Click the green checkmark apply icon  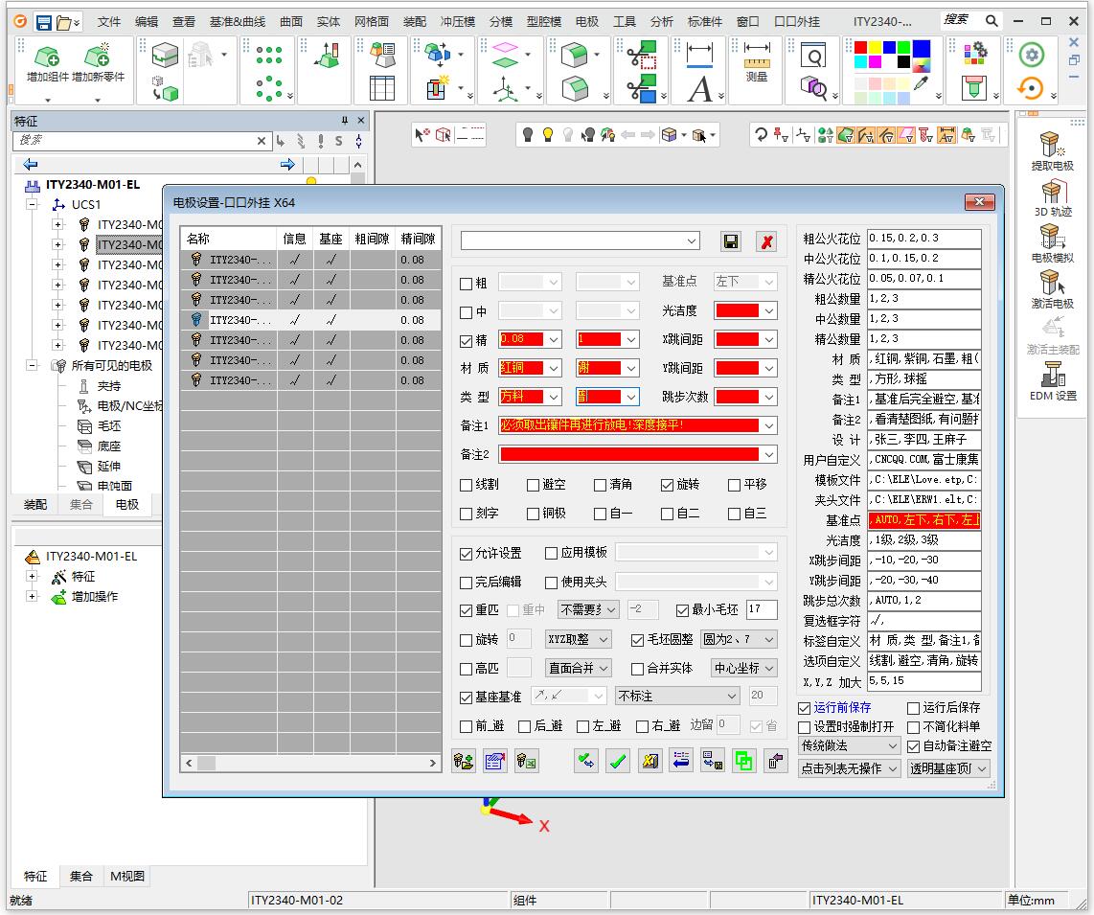(x=618, y=761)
